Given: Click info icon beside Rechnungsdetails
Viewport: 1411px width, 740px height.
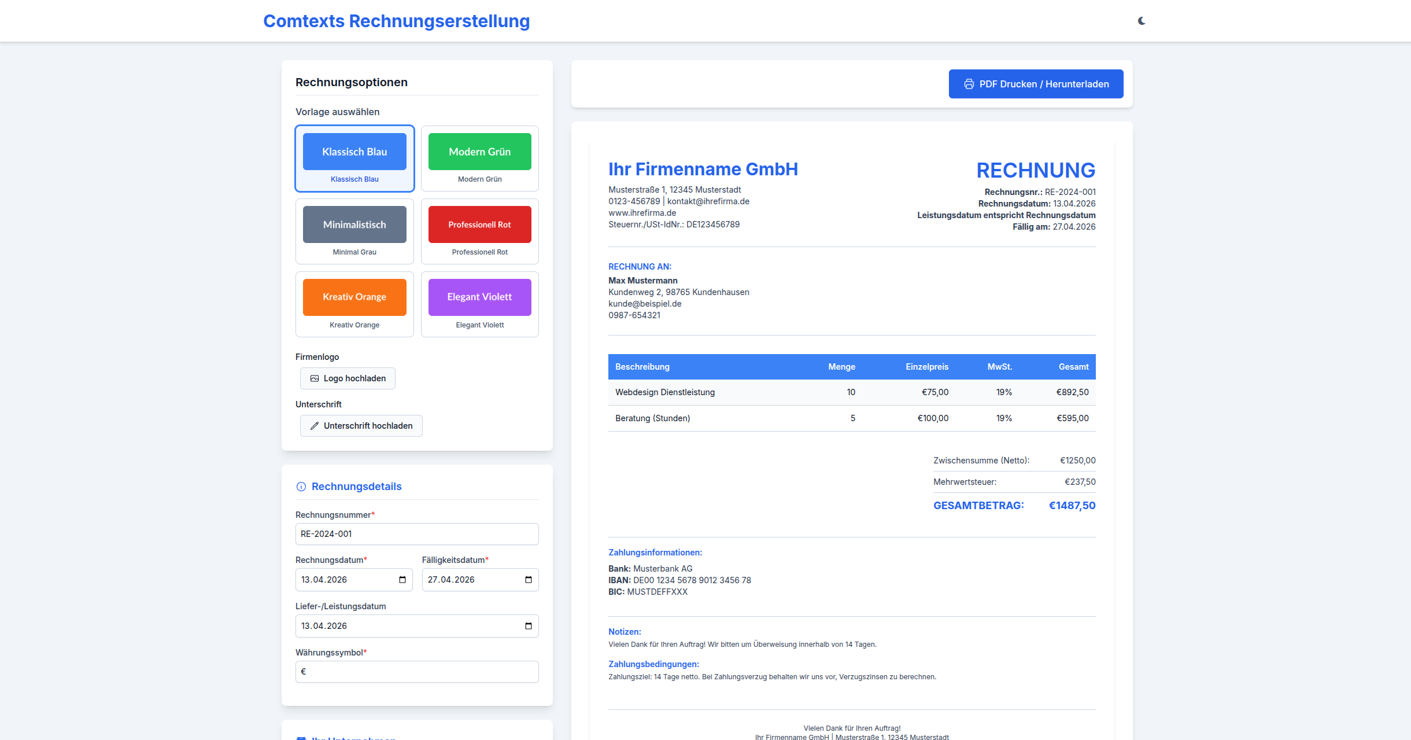Looking at the screenshot, I should point(301,487).
